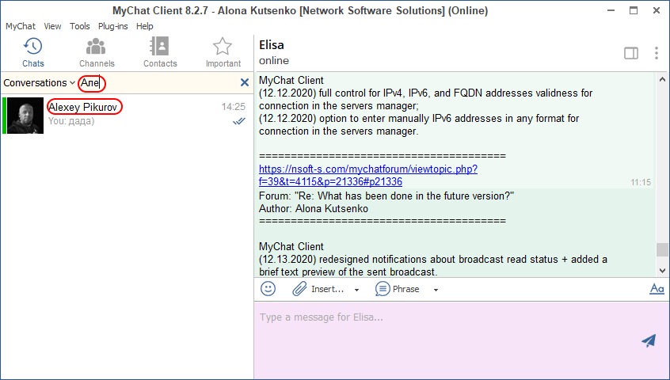Open the View menu
Viewport: 670px width, 380px height.
(x=52, y=26)
